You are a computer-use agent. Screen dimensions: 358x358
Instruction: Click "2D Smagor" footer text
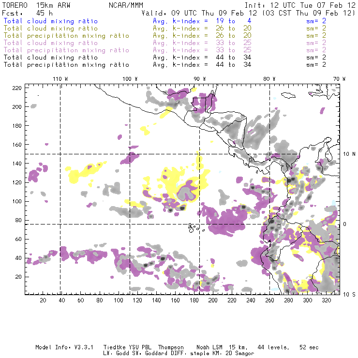(x=240, y=354)
